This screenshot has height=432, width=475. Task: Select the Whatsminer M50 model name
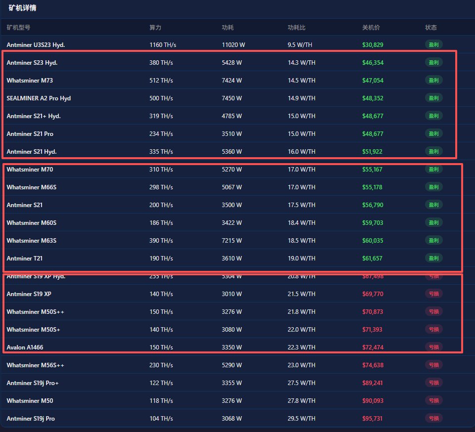pyautogui.click(x=30, y=401)
